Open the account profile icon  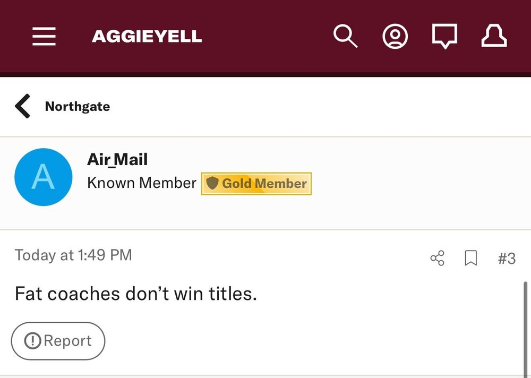[x=395, y=37]
